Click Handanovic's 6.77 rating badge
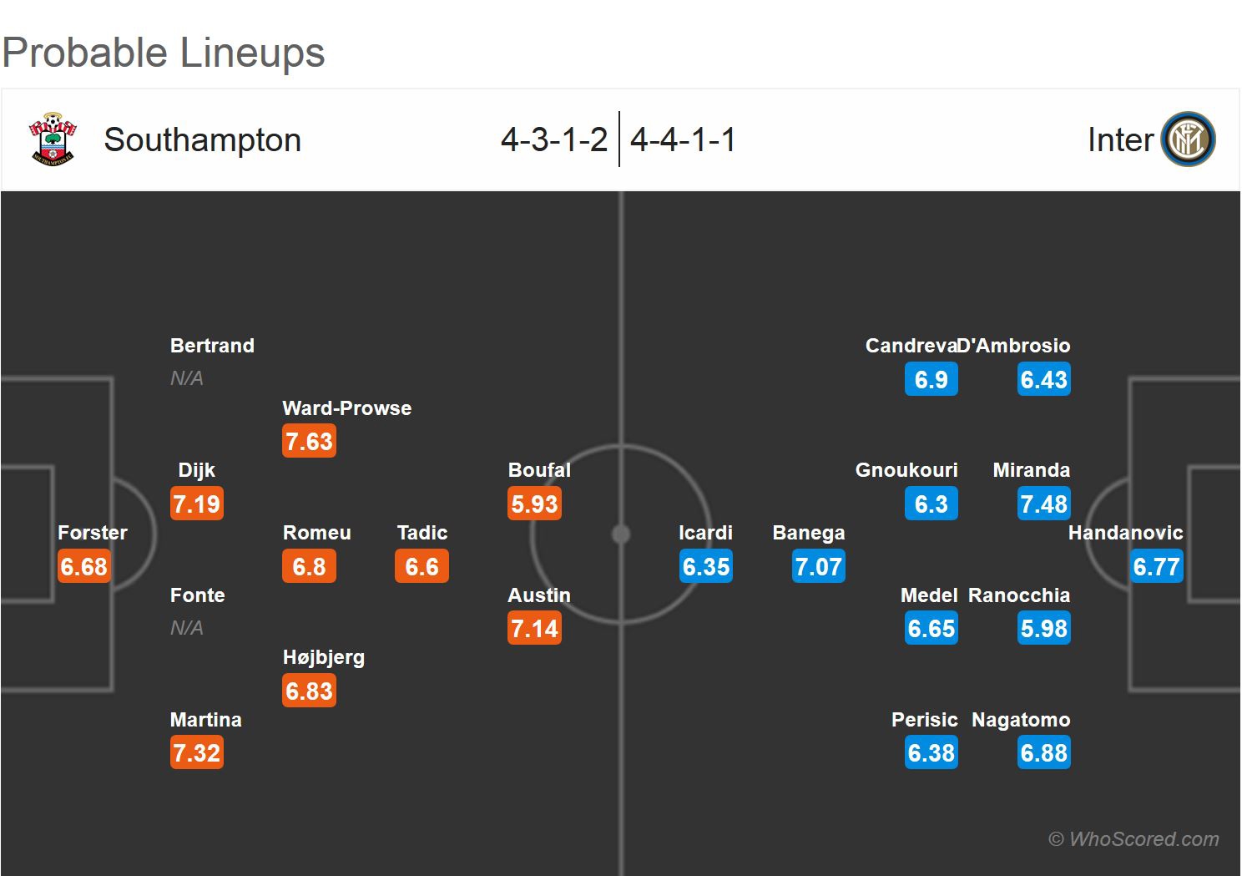Screen dimensions: 1242x876 point(1156,566)
